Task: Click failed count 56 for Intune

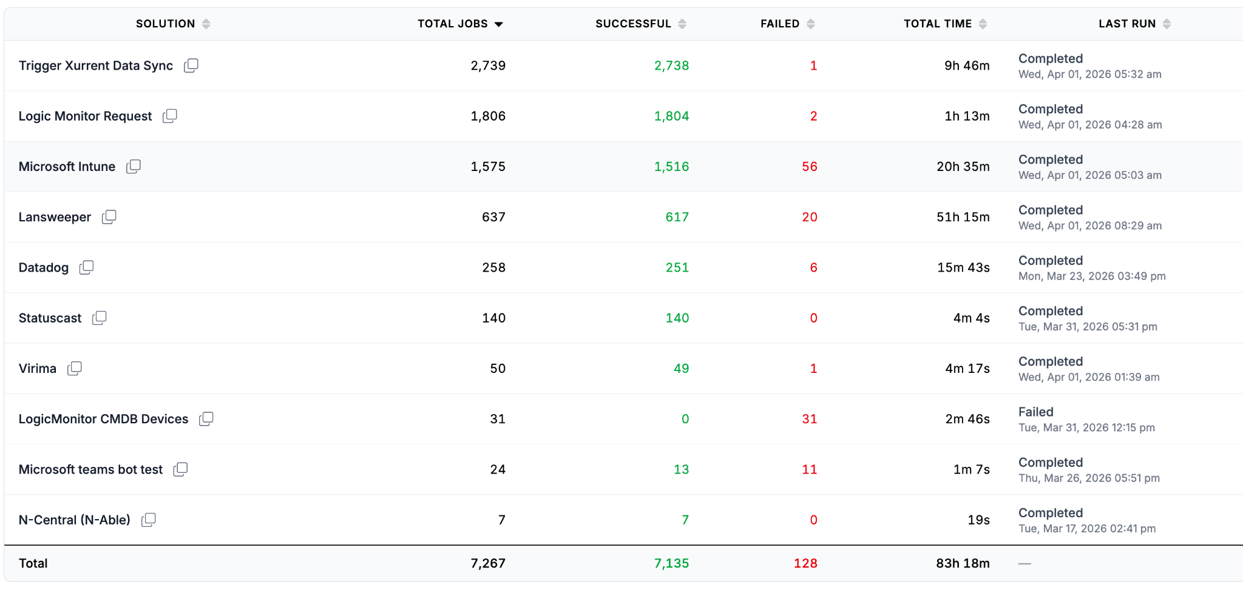Action: (x=810, y=166)
